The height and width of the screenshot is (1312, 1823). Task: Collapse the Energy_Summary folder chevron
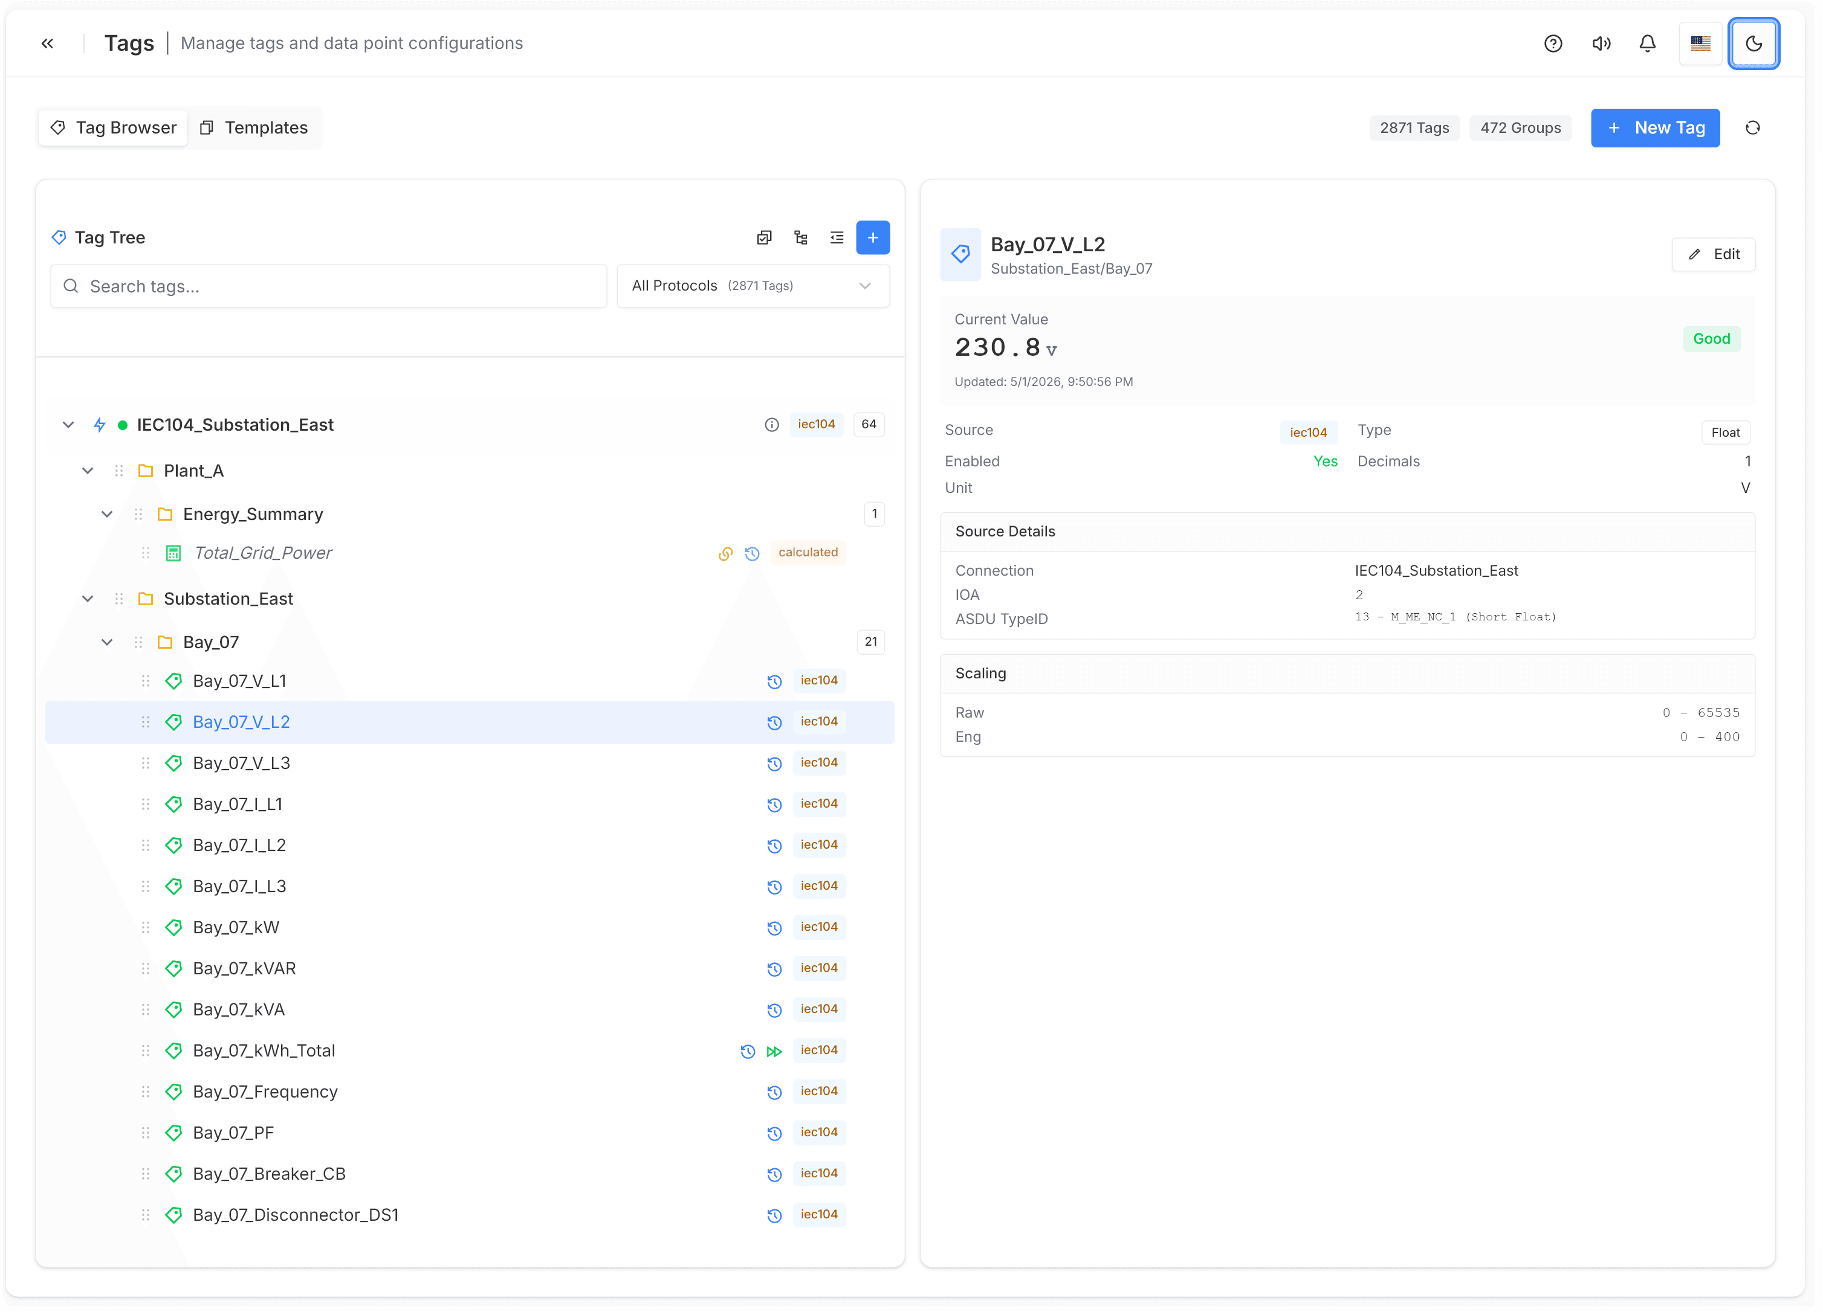(x=107, y=515)
